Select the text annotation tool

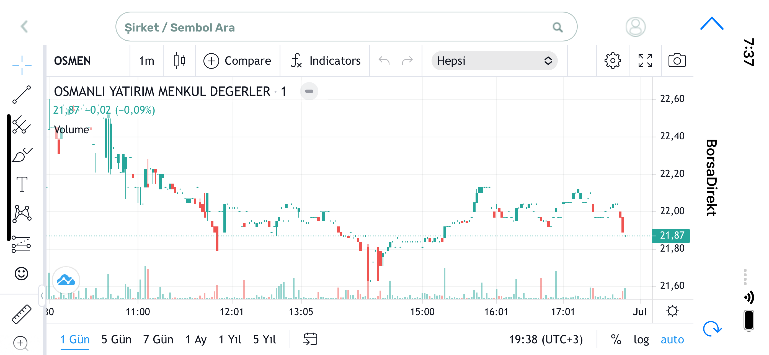coord(22,184)
